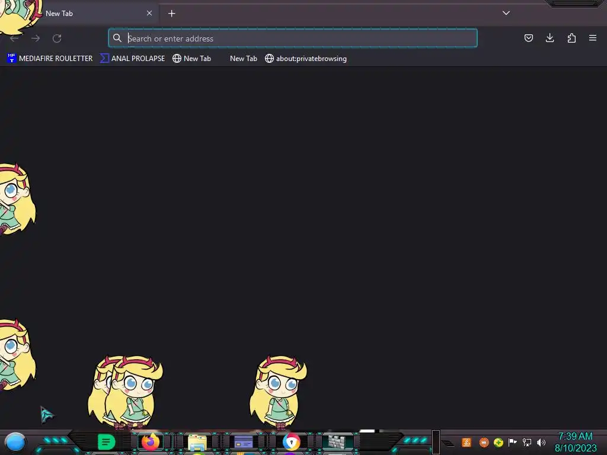Click the Java tray icon
This screenshot has width=607, height=455.
click(x=467, y=442)
